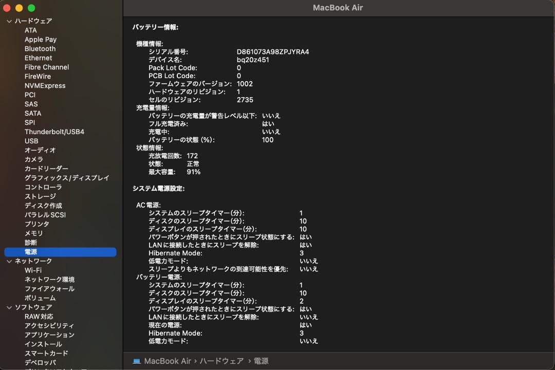
Task: Click the ソフトウェア section header
Action: [x=33, y=307]
